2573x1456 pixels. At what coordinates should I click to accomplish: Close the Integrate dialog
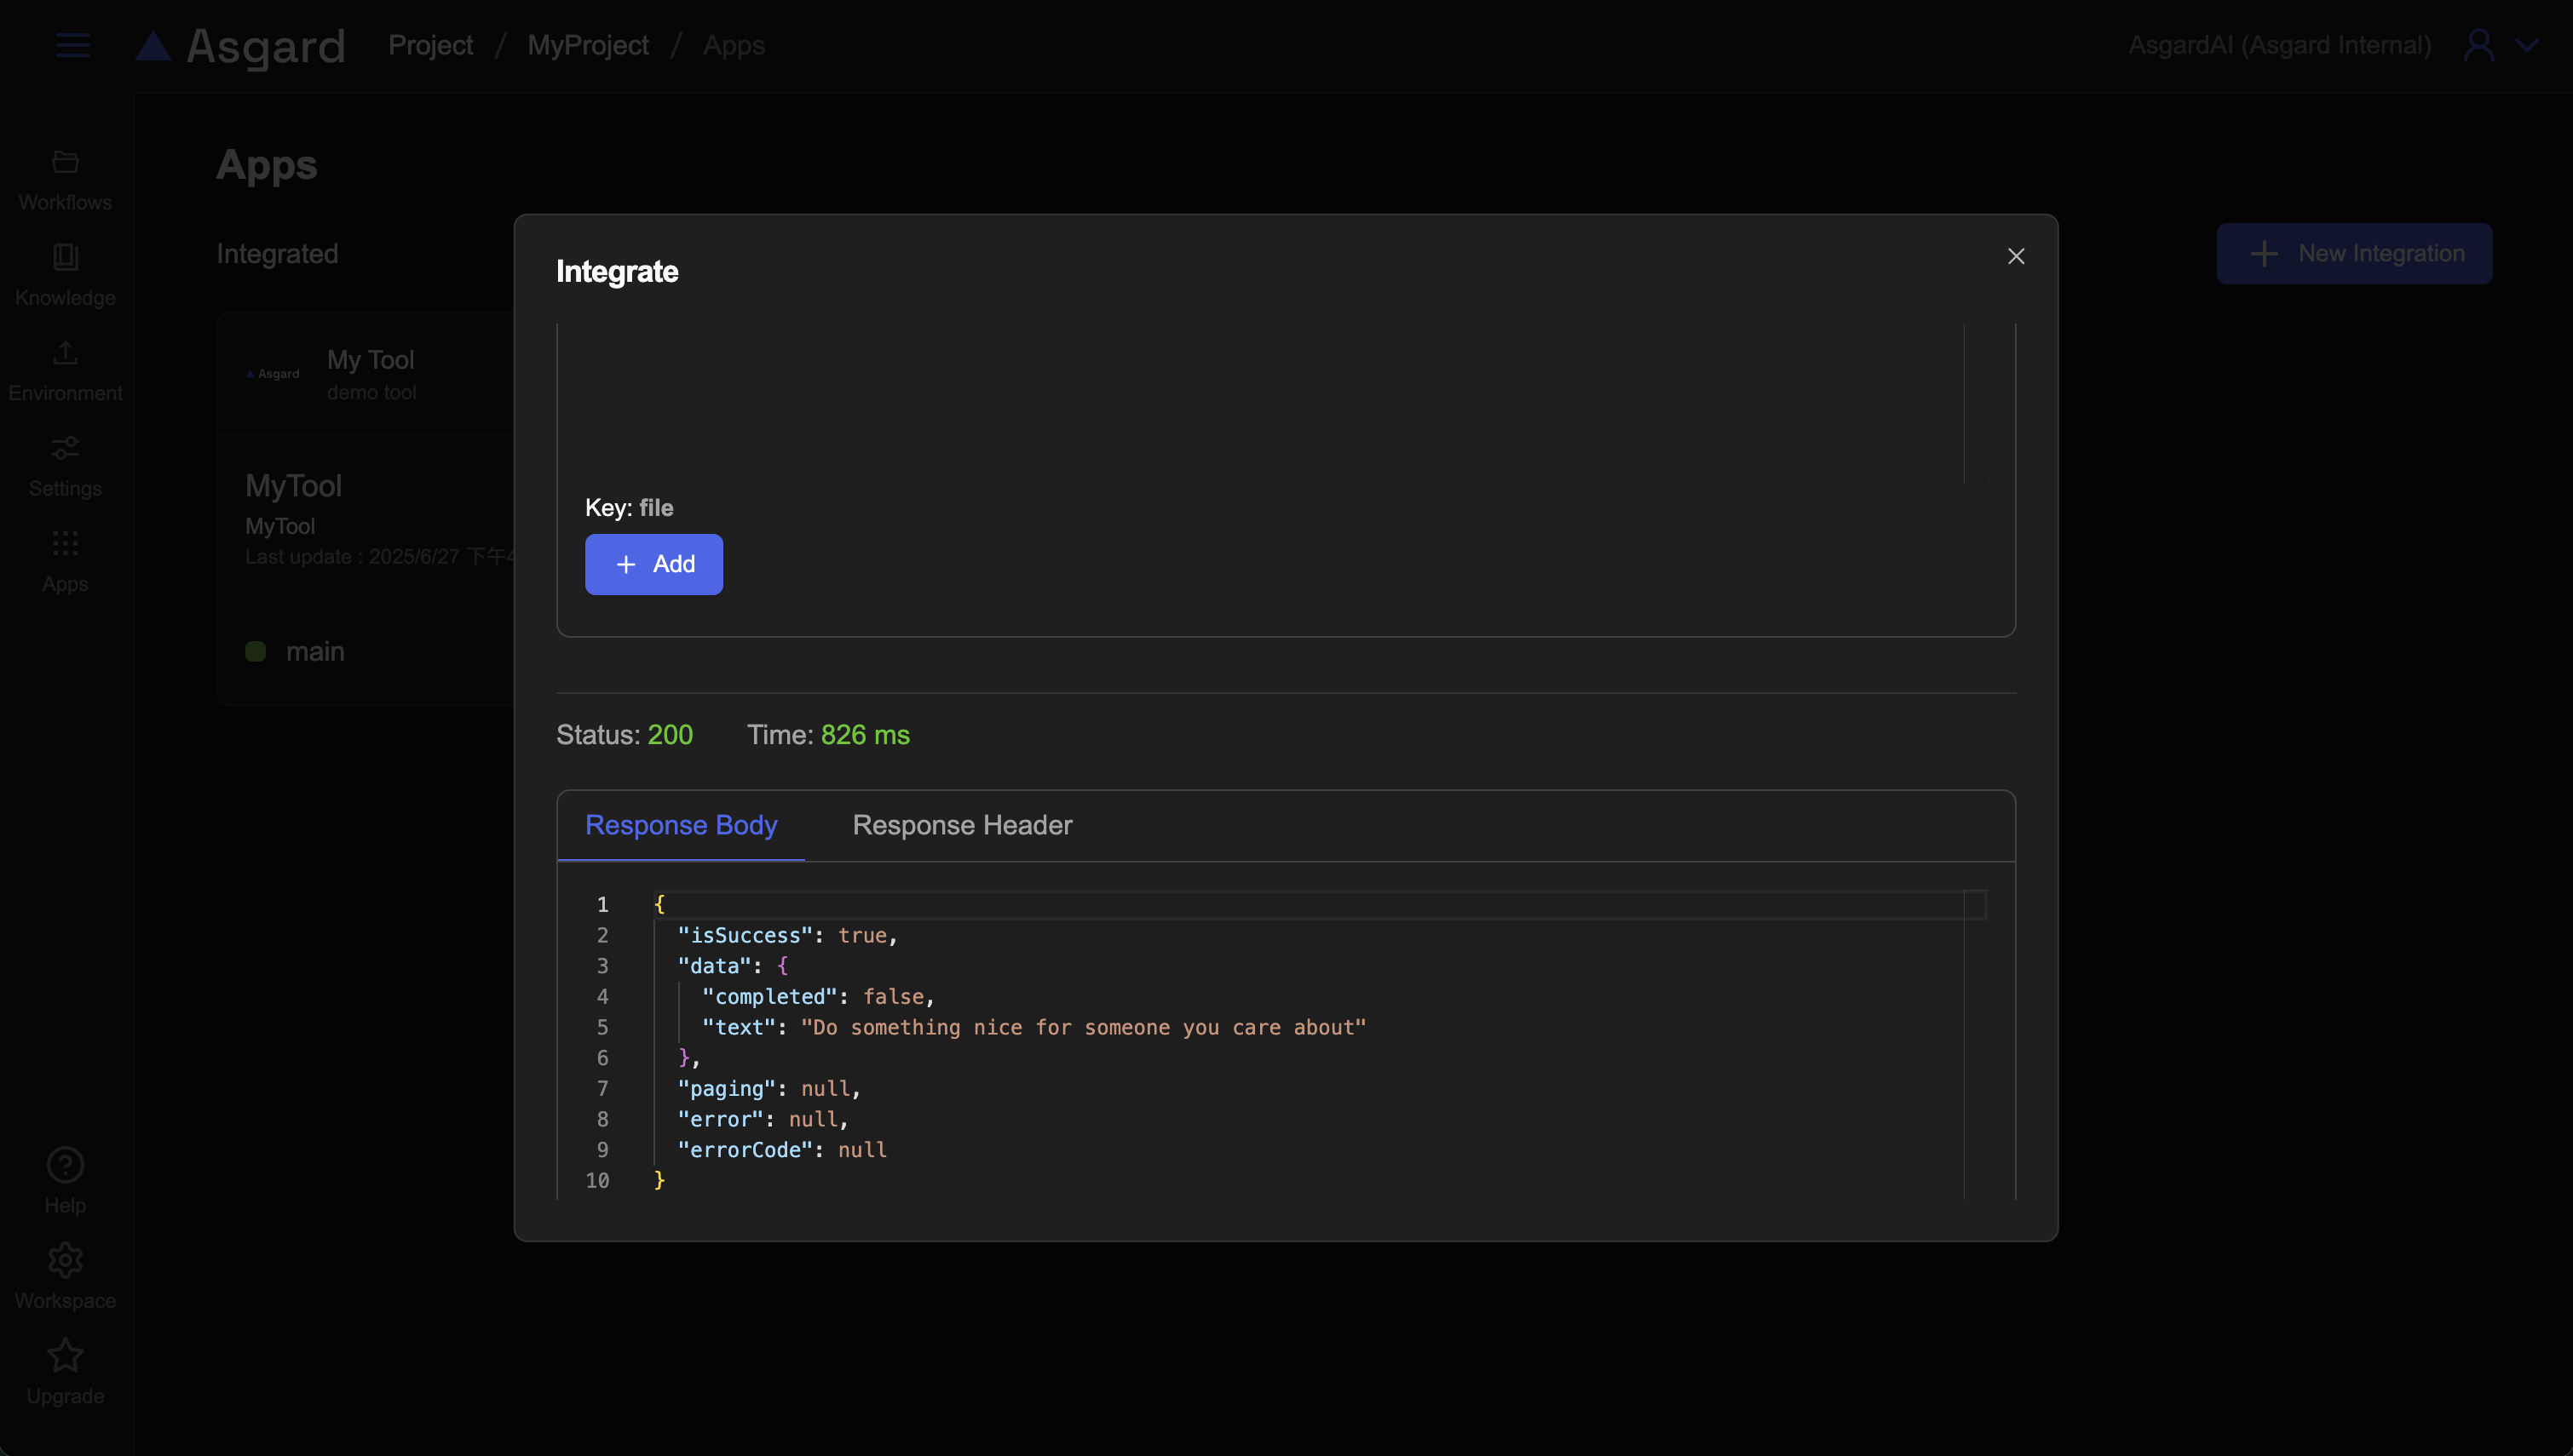(2016, 256)
